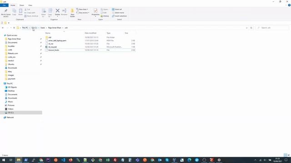Open Excel from the taskbar

point(108,160)
